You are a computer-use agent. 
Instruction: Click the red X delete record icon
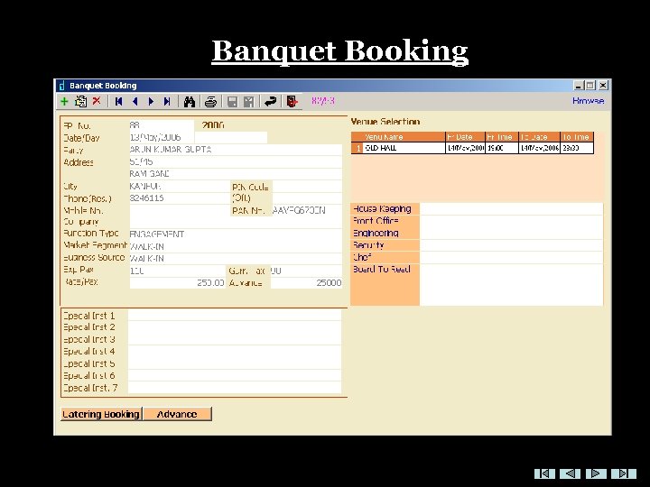point(97,101)
